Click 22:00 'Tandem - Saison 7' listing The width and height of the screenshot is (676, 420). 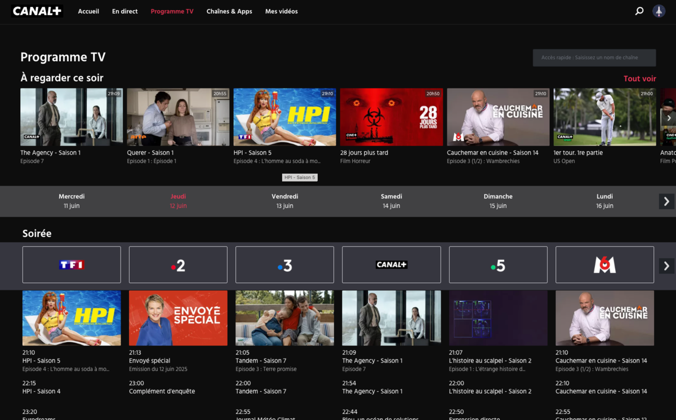tap(261, 391)
